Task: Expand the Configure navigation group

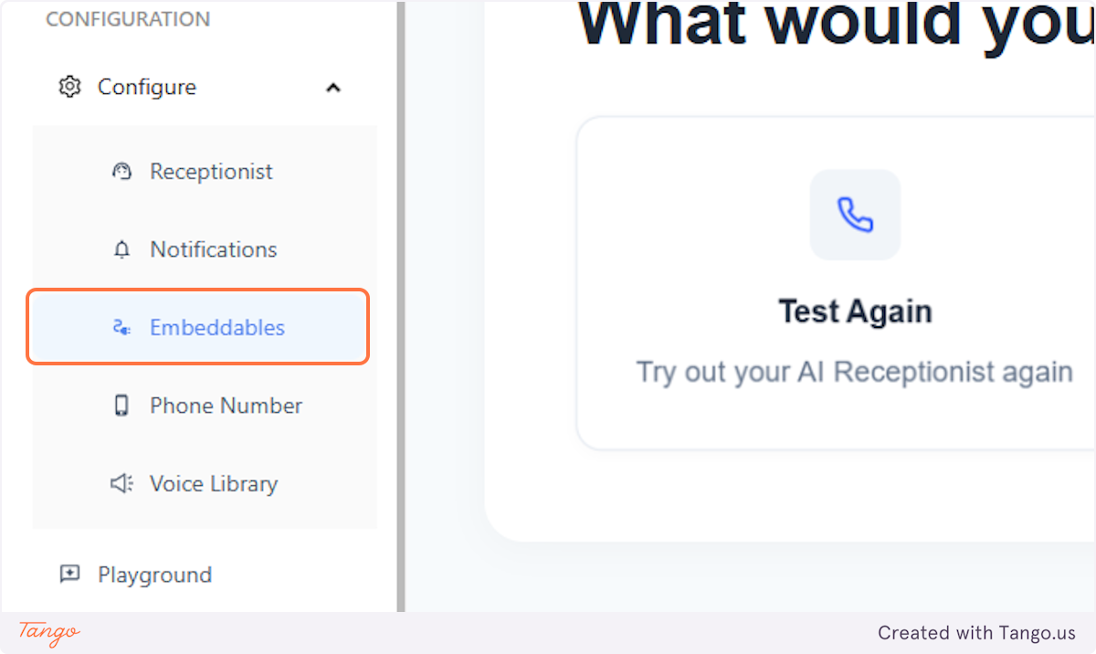Action: (x=146, y=87)
